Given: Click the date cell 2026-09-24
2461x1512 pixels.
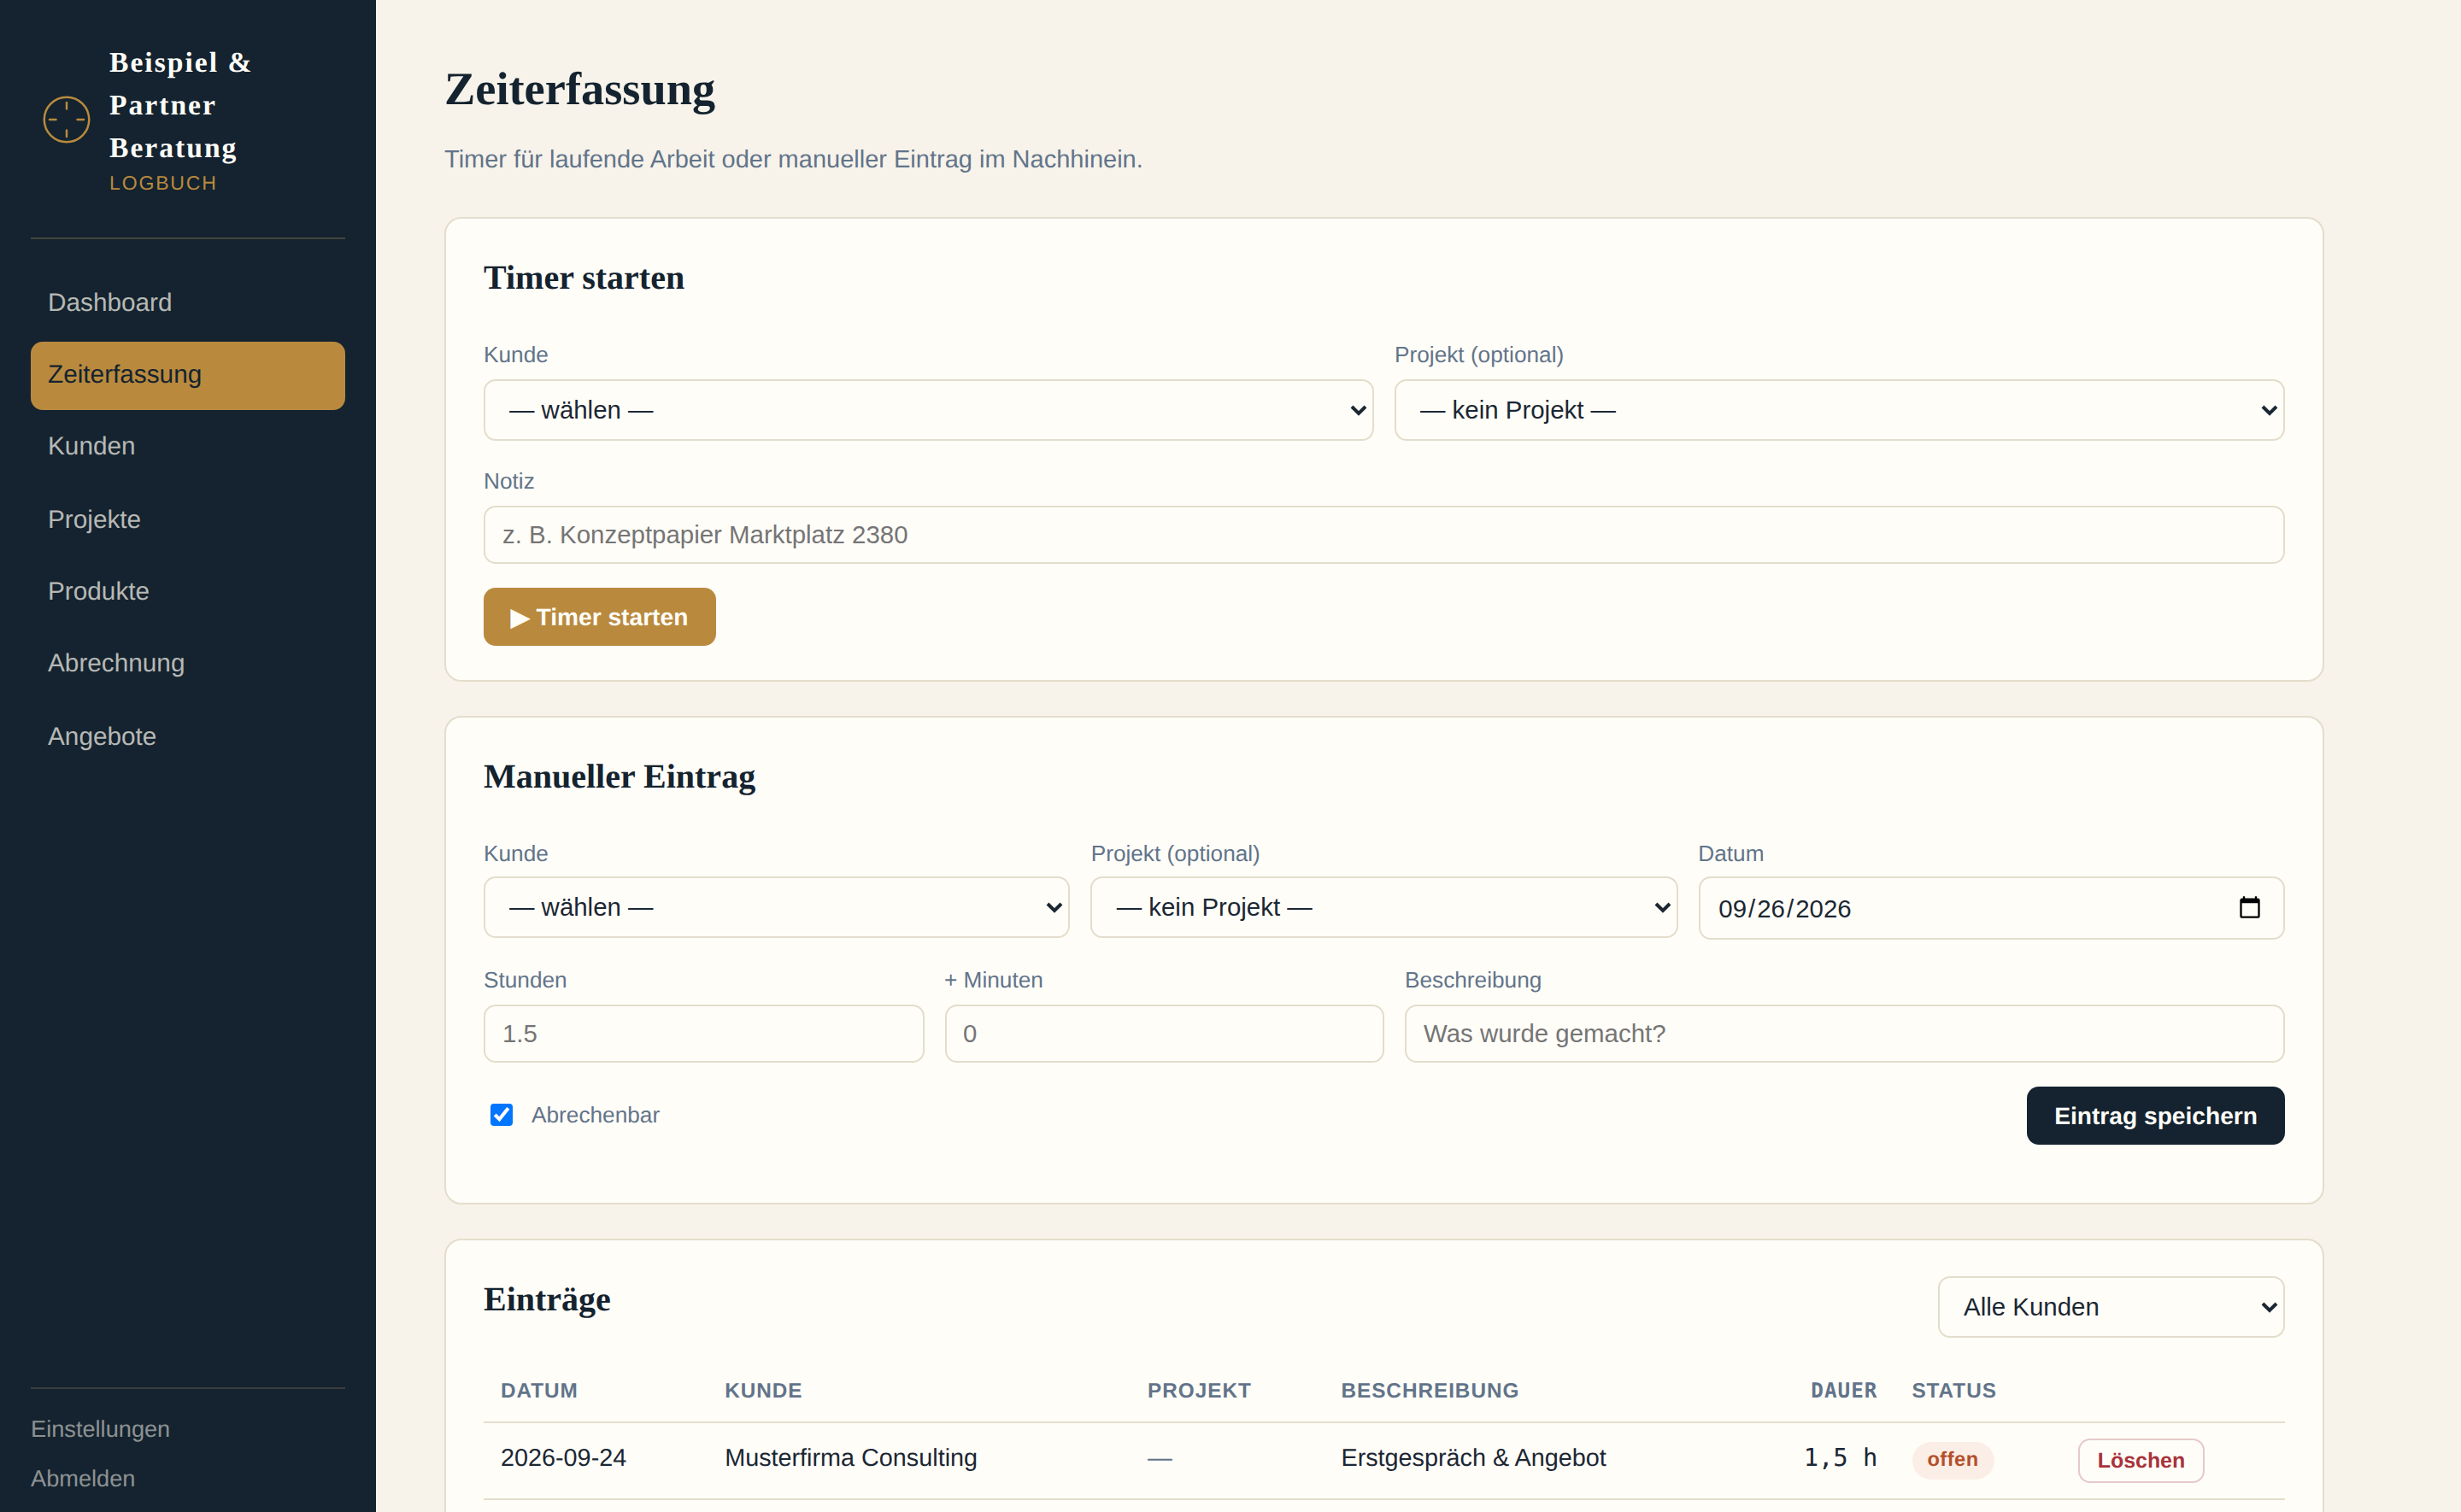Looking at the screenshot, I should coord(563,1458).
